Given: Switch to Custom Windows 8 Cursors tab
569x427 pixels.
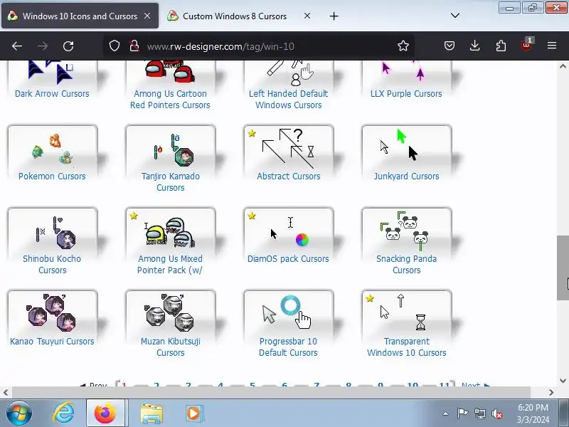Looking at the screenshot, I should click(x=235, y=16).
